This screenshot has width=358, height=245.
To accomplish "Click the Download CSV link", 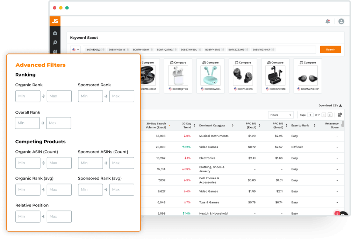I will 330,106.
